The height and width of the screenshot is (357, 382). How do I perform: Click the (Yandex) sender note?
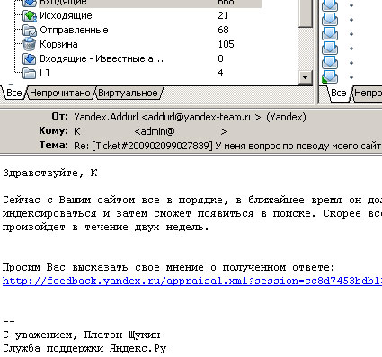click(286, 117)
